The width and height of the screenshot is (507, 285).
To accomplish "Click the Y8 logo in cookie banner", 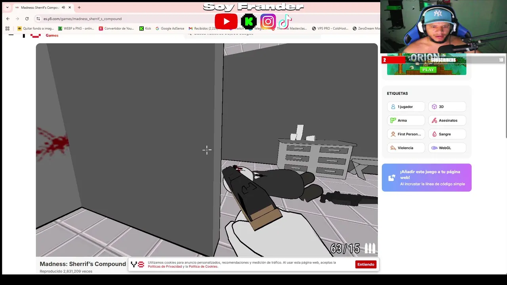I will (x=137, y=264).
